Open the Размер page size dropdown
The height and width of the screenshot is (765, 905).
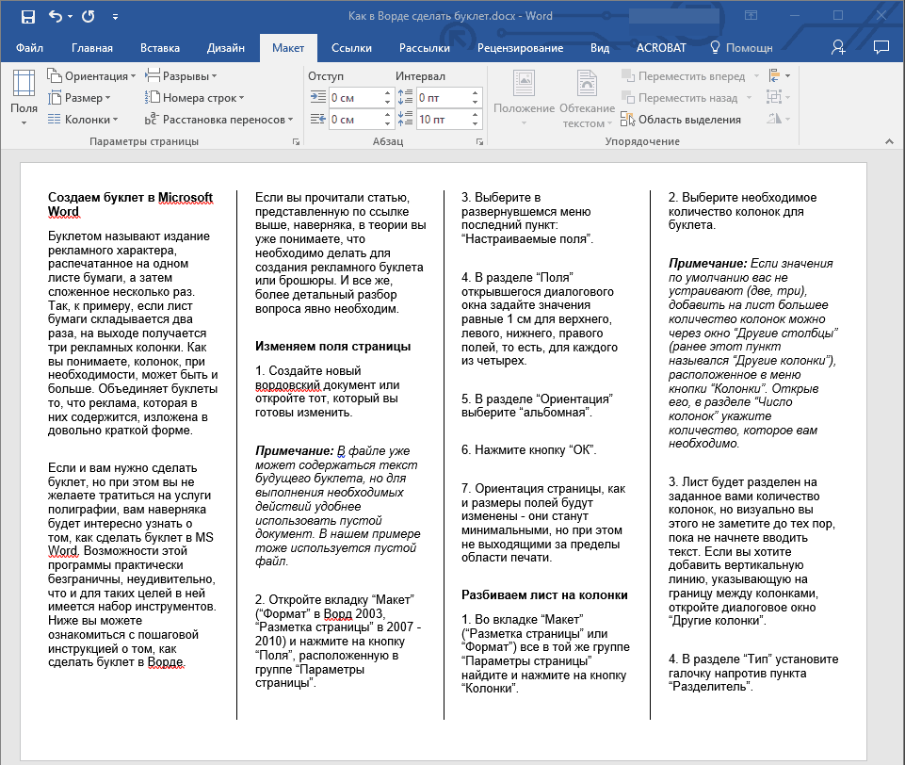tap(79, 98)
